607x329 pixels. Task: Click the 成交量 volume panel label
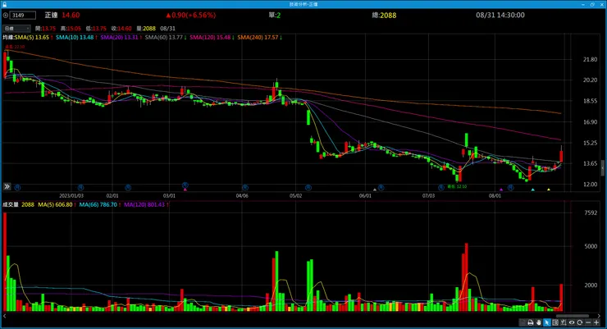coord(11,205)
